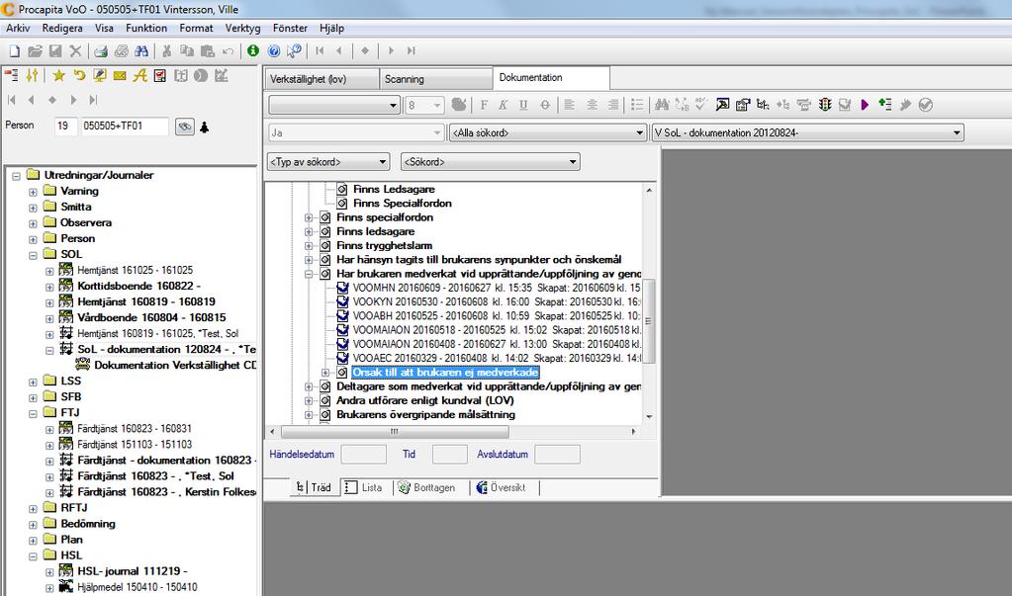Image resolution: width=1012 pixels, height=596 pixels.
Task: Click the yellow star Favorites icon
Action: pyautogui.click(x=58, y=75)
